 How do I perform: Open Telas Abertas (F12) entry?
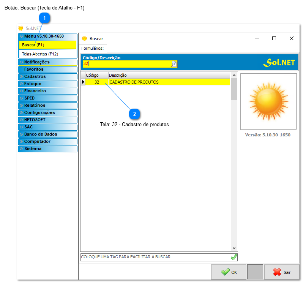pos(47,54)
